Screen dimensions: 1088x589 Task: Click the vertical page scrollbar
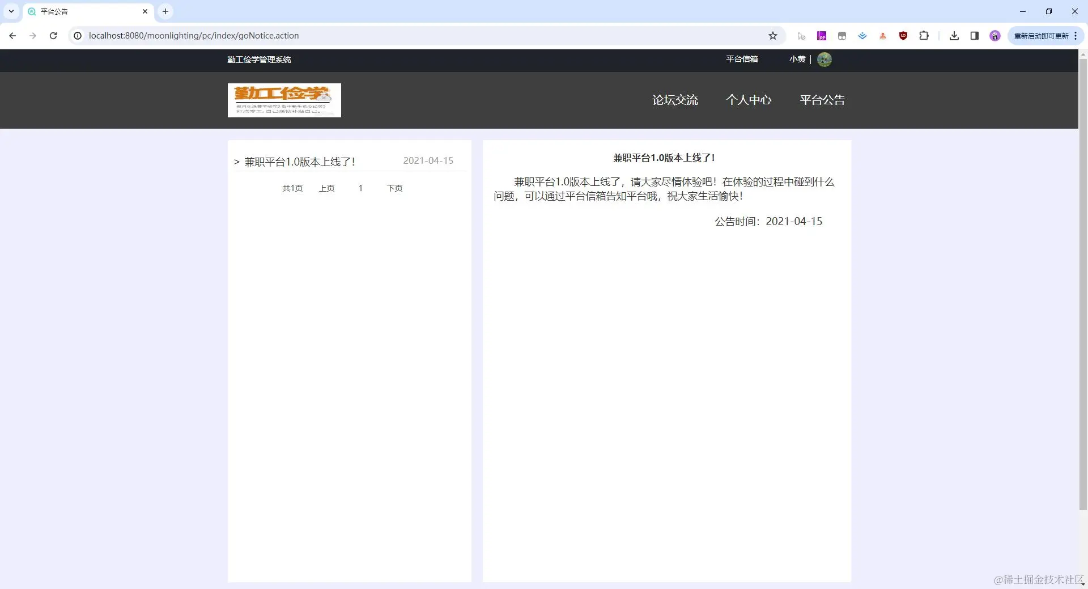coord(1083,283)
